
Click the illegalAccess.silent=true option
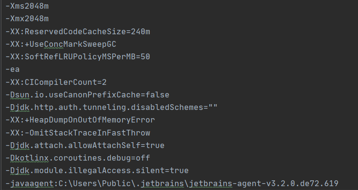pyautogui.click(x=129, y=171)
